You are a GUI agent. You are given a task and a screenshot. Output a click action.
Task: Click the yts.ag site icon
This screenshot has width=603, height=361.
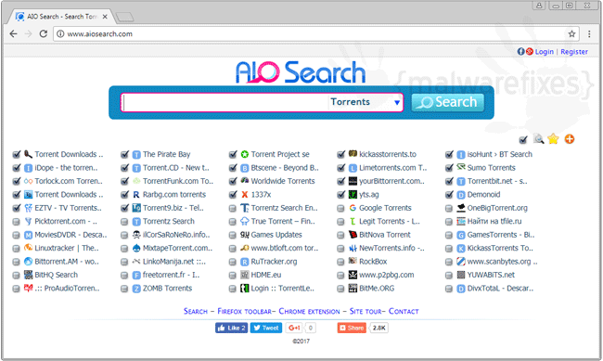pos(353,194)
